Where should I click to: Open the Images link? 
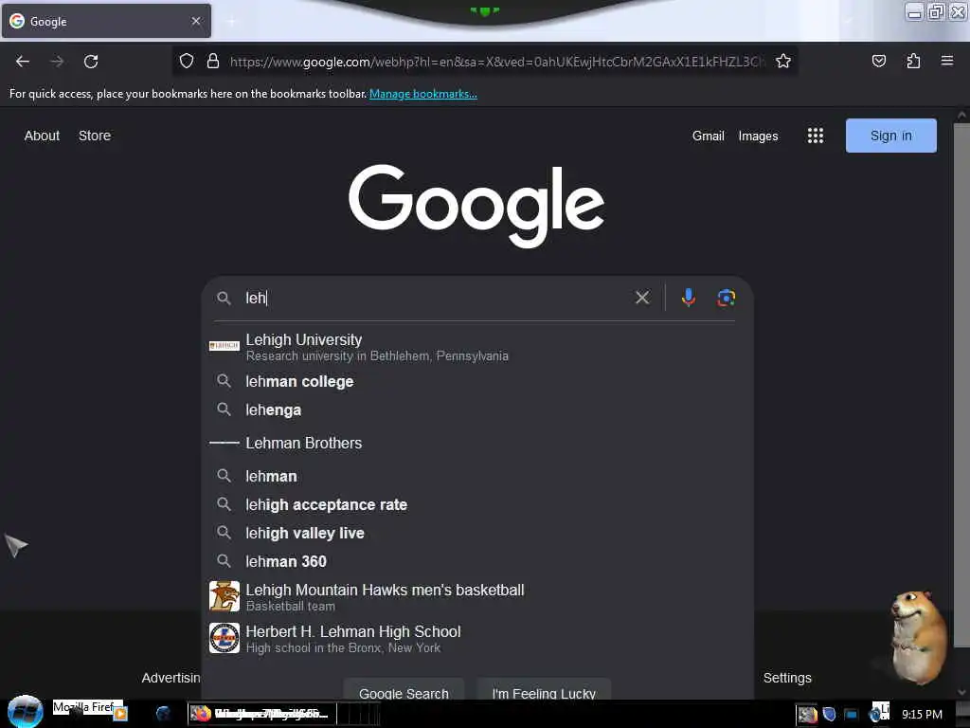pyautogui.click(x=758, y=136)
